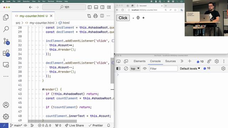
Task: Open the Search view in activity bar
Action: click(x=6, y=29)
